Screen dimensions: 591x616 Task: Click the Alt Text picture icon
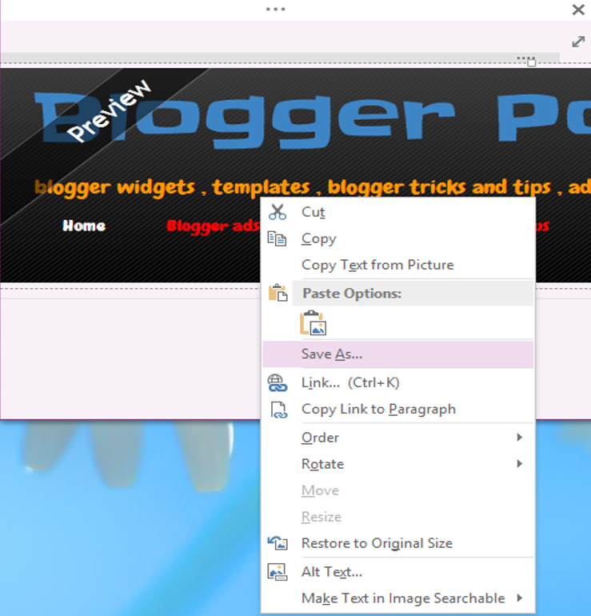(x=278, y=572)
